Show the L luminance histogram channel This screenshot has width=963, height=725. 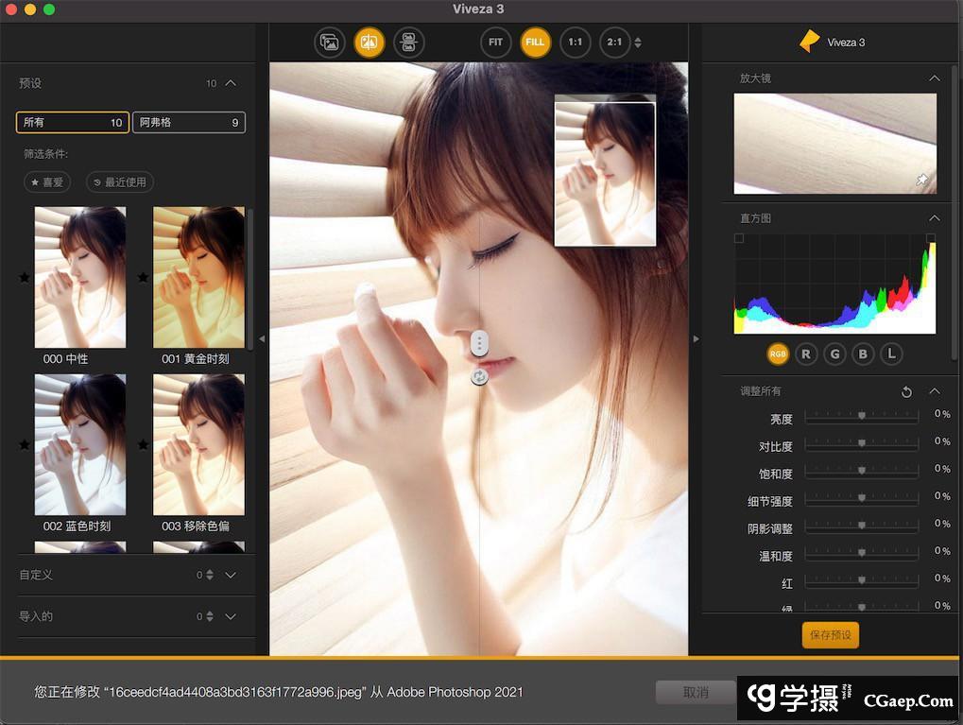click(890, 354)
